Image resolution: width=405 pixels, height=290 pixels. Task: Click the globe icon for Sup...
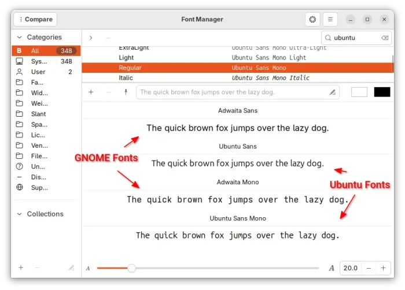tap(19, 187)
